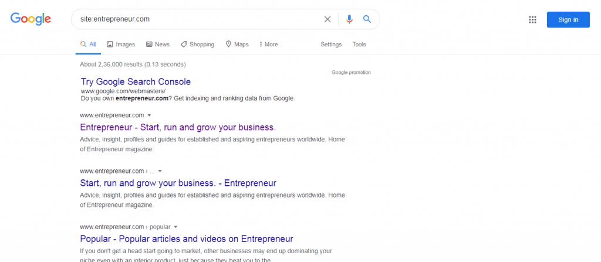
Task: Open Popular articles and videos result
Action: (x=187, y=239)
